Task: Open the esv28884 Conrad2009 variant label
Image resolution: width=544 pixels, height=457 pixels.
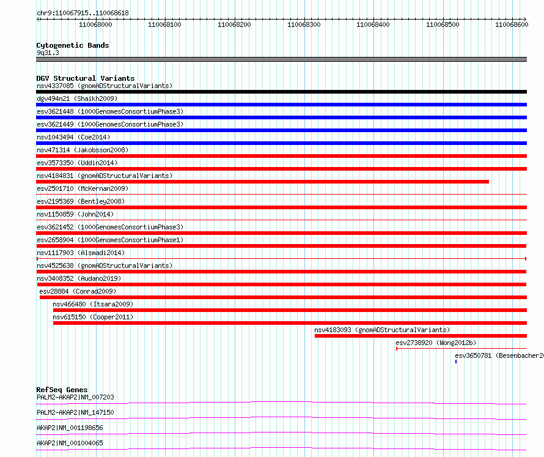Action: coord(78,291)
